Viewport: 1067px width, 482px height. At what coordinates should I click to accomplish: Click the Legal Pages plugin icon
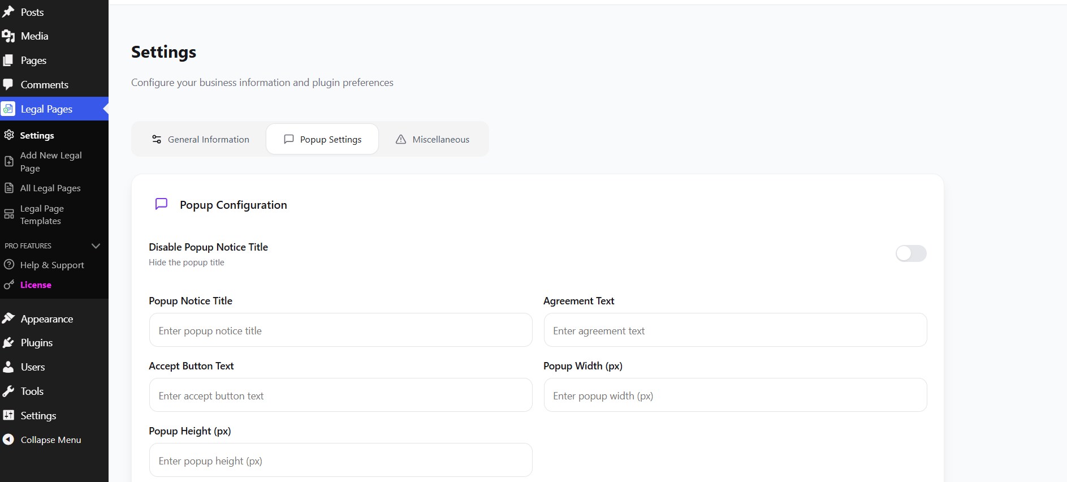[8, 109]
